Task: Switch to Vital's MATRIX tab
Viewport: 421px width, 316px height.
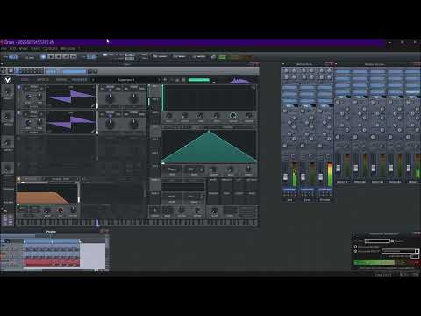Action: 61,80
